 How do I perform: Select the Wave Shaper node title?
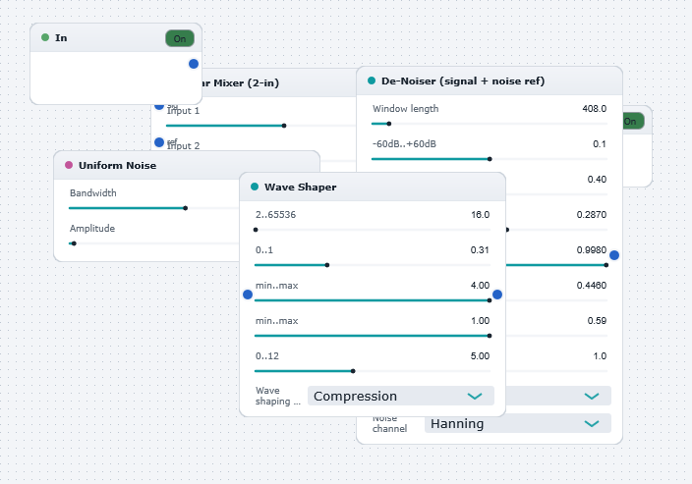pyautogui.click(x=300, y=187)
